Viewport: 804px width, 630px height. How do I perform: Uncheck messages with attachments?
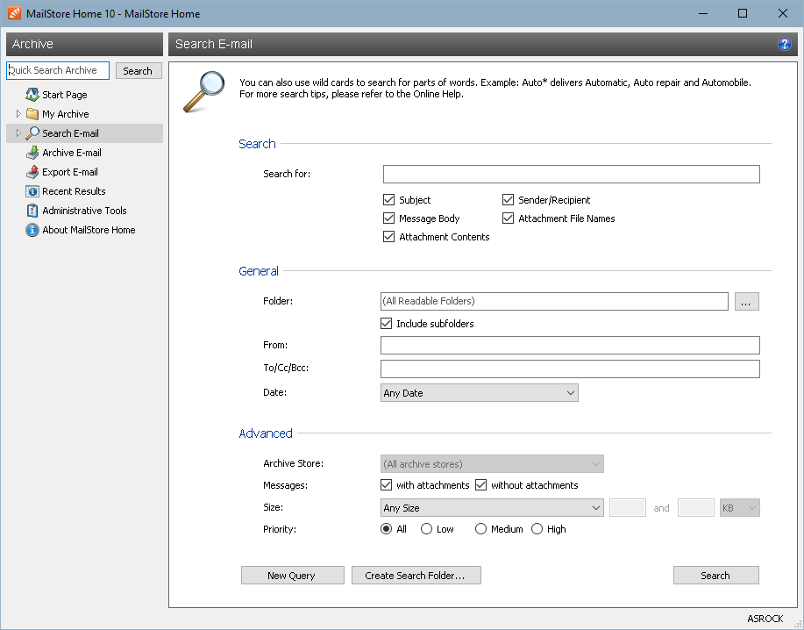click(x=386, y=485)
